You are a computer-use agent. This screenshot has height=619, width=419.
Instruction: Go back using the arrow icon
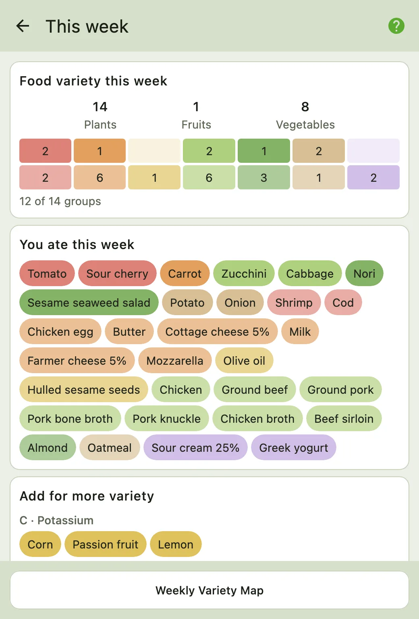tap(23, 26)
